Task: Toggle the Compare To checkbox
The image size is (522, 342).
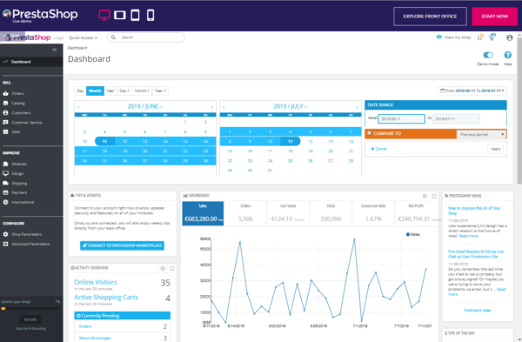Action: coord(369,133)
